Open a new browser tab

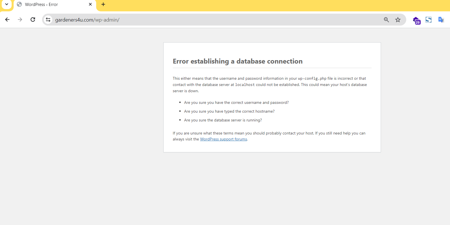103,4
